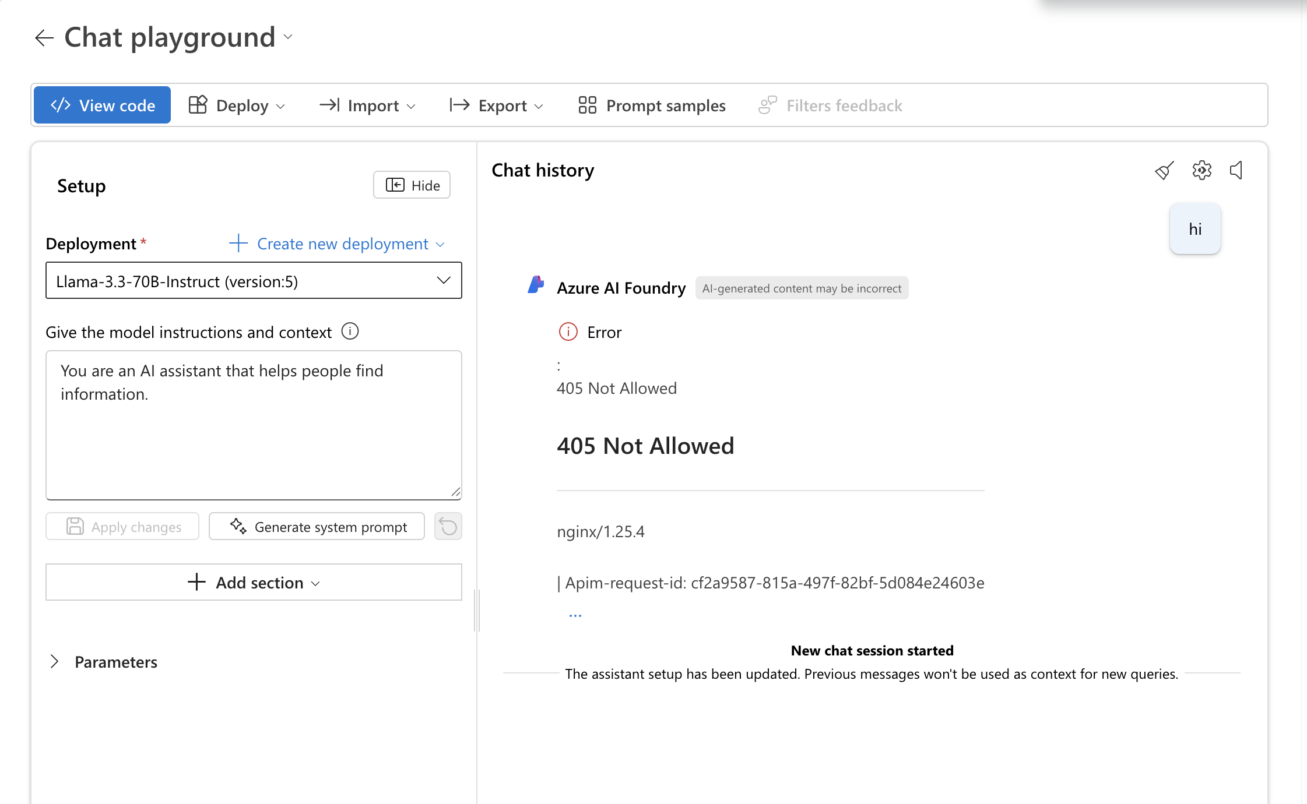This screenshot has width=1307, height=804.
Task: Click the Apim-request-id text line
Action: point(771,583)
